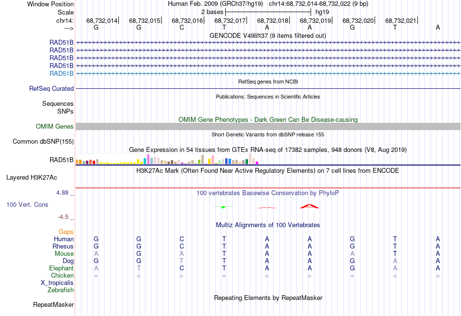Viewport: 461px width, 316px height.
Task: Select the Chicken alignment row label
Action: 62,276
